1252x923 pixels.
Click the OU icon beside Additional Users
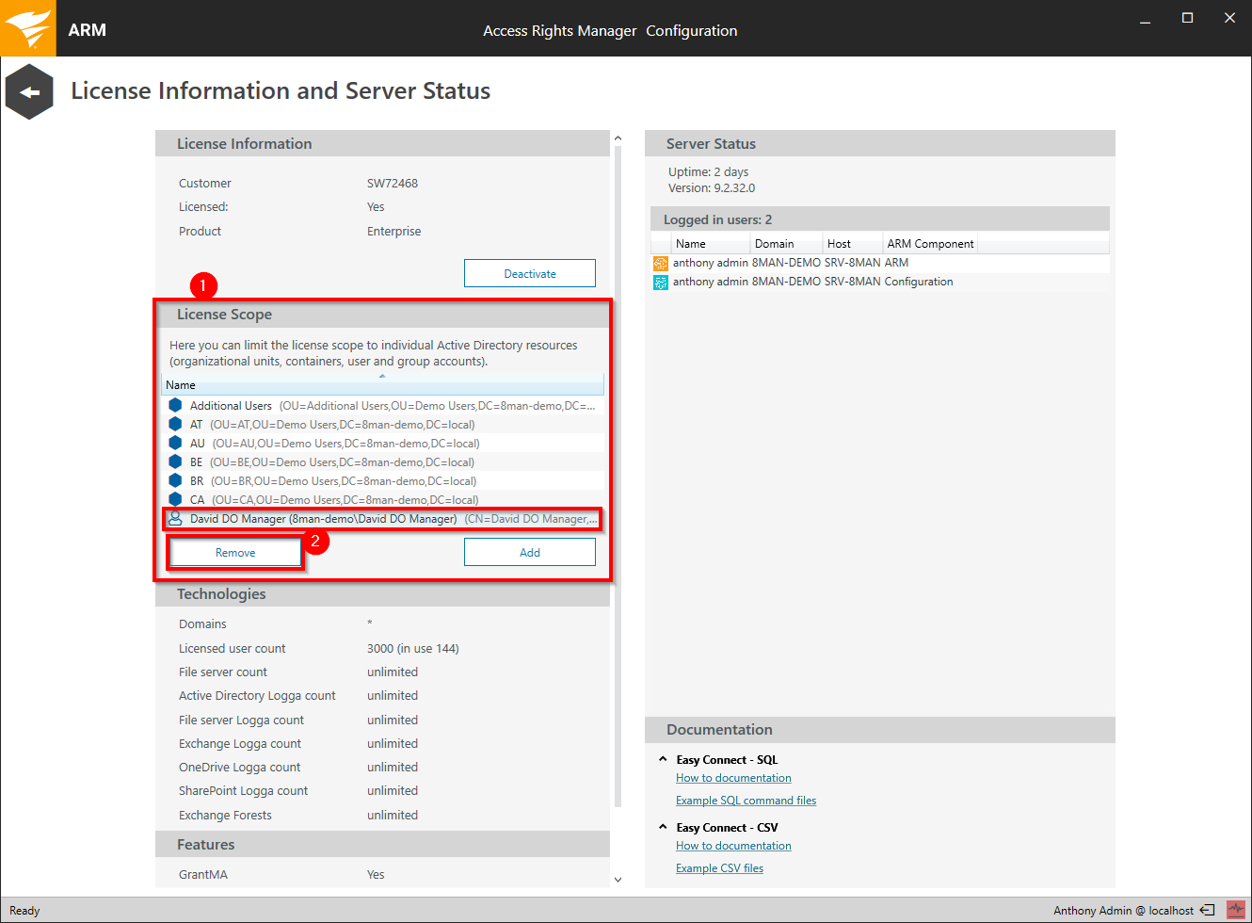pyautogui.click(x=175, y=405)
